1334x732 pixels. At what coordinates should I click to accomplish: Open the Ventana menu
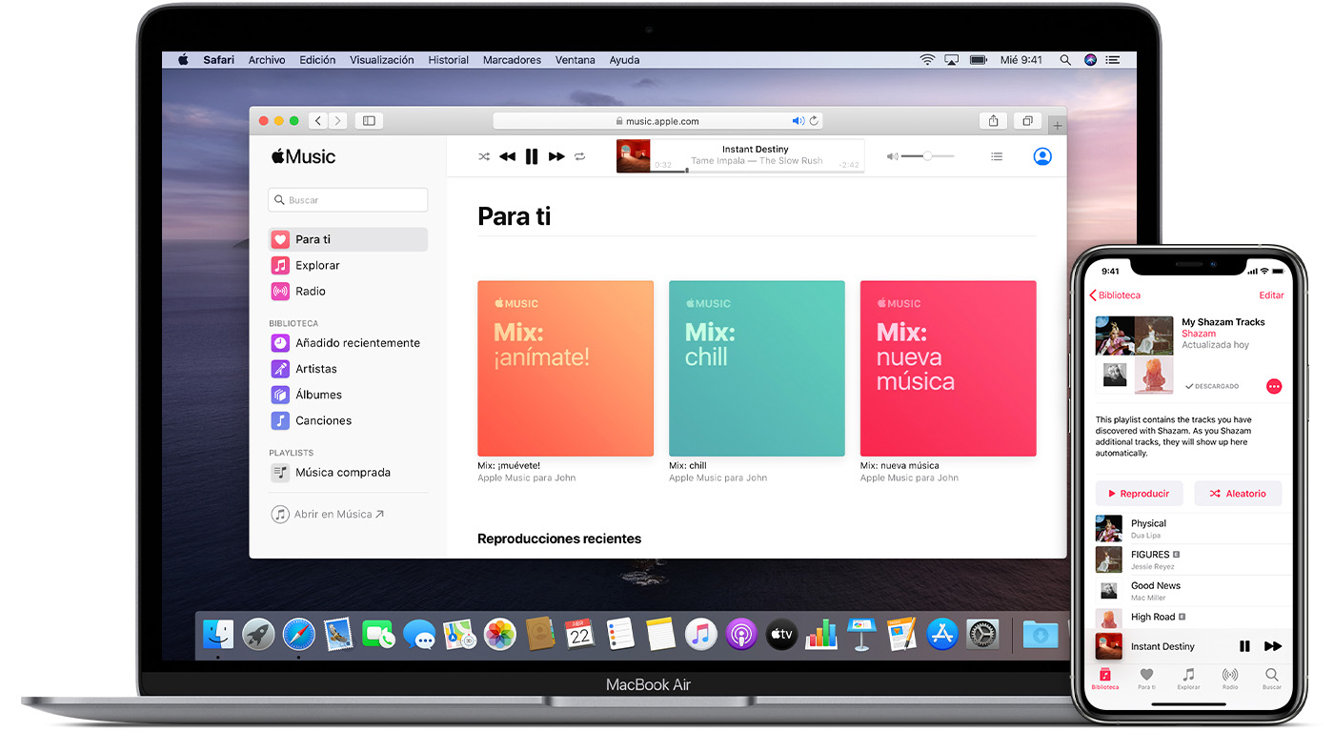(576, 59)
